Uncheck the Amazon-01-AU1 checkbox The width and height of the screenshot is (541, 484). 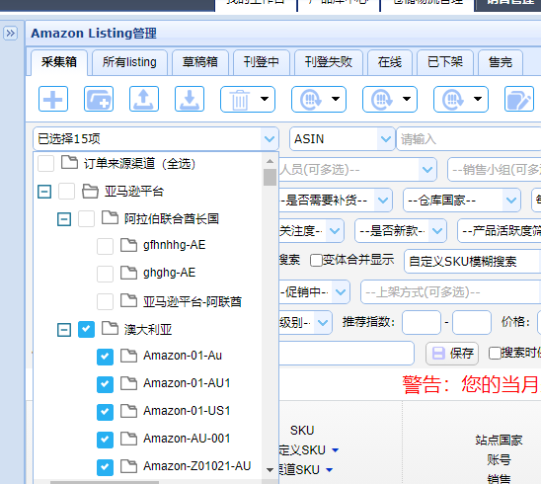105,384
